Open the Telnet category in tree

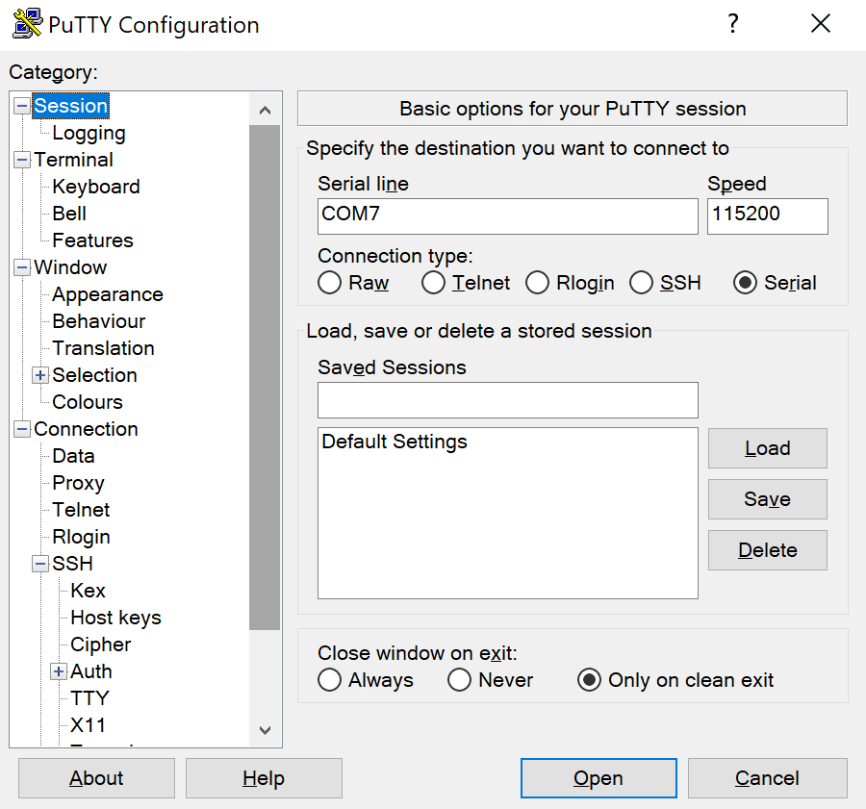coord(81,510)
